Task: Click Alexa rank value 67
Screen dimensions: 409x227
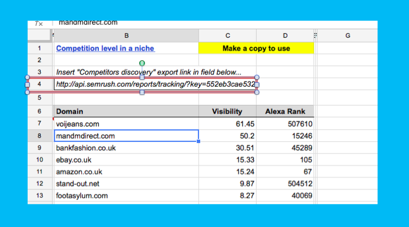Action: (x=308, y=172)
